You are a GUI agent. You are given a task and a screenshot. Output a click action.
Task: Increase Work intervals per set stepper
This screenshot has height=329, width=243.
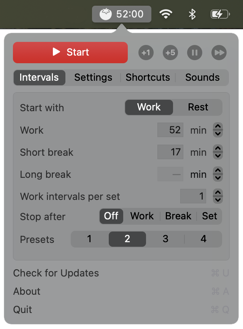tap(218, 193)
